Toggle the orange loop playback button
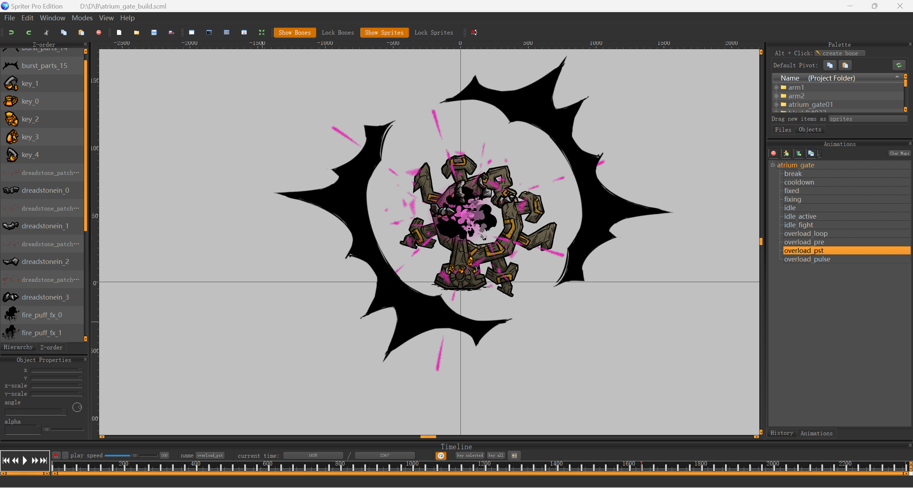 [441, 456]
